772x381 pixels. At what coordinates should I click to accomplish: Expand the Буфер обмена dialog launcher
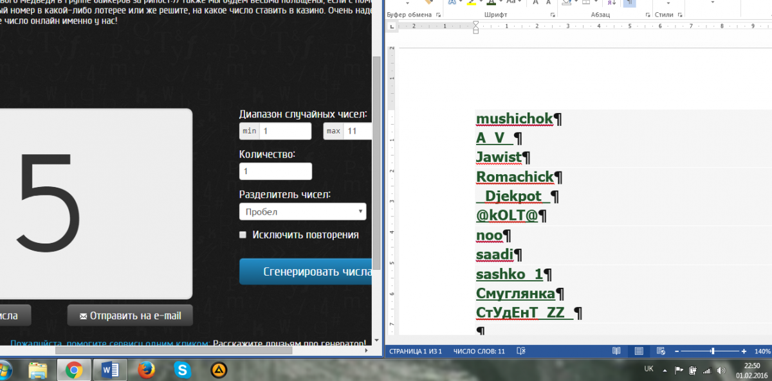(x=438, y=15)
